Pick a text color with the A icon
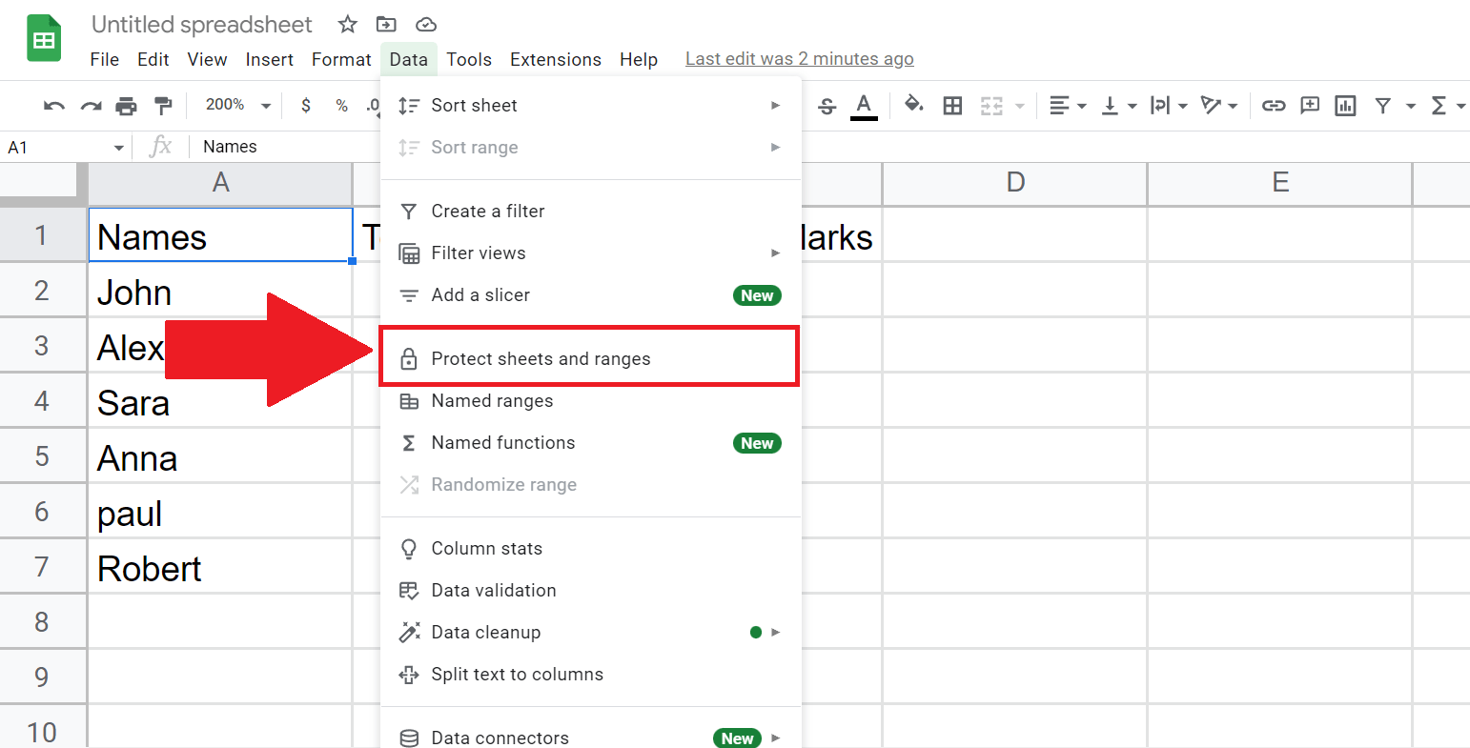Image resolution: width=1470 pixels, height=748 pixels. point(865,105)
